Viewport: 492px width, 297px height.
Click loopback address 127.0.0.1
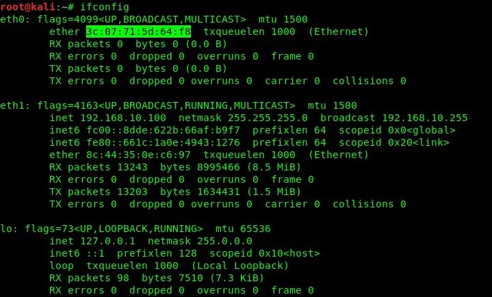point(107,241)
